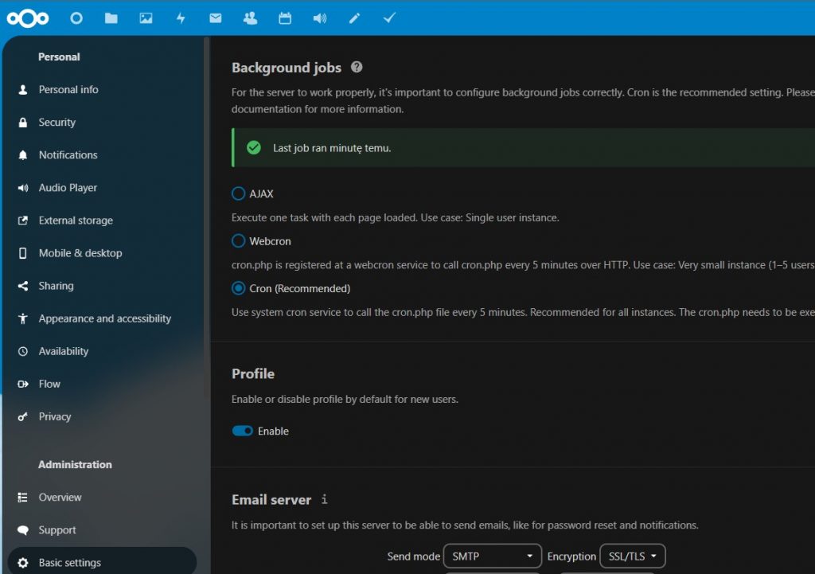Open the Mail envelope icon
This screenshot has height=574, width=815.
pos(216,18)
